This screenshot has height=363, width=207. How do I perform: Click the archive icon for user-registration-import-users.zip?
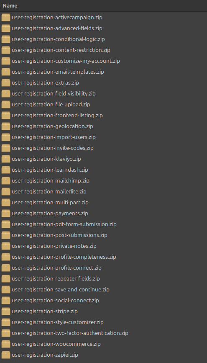(6, 137)
